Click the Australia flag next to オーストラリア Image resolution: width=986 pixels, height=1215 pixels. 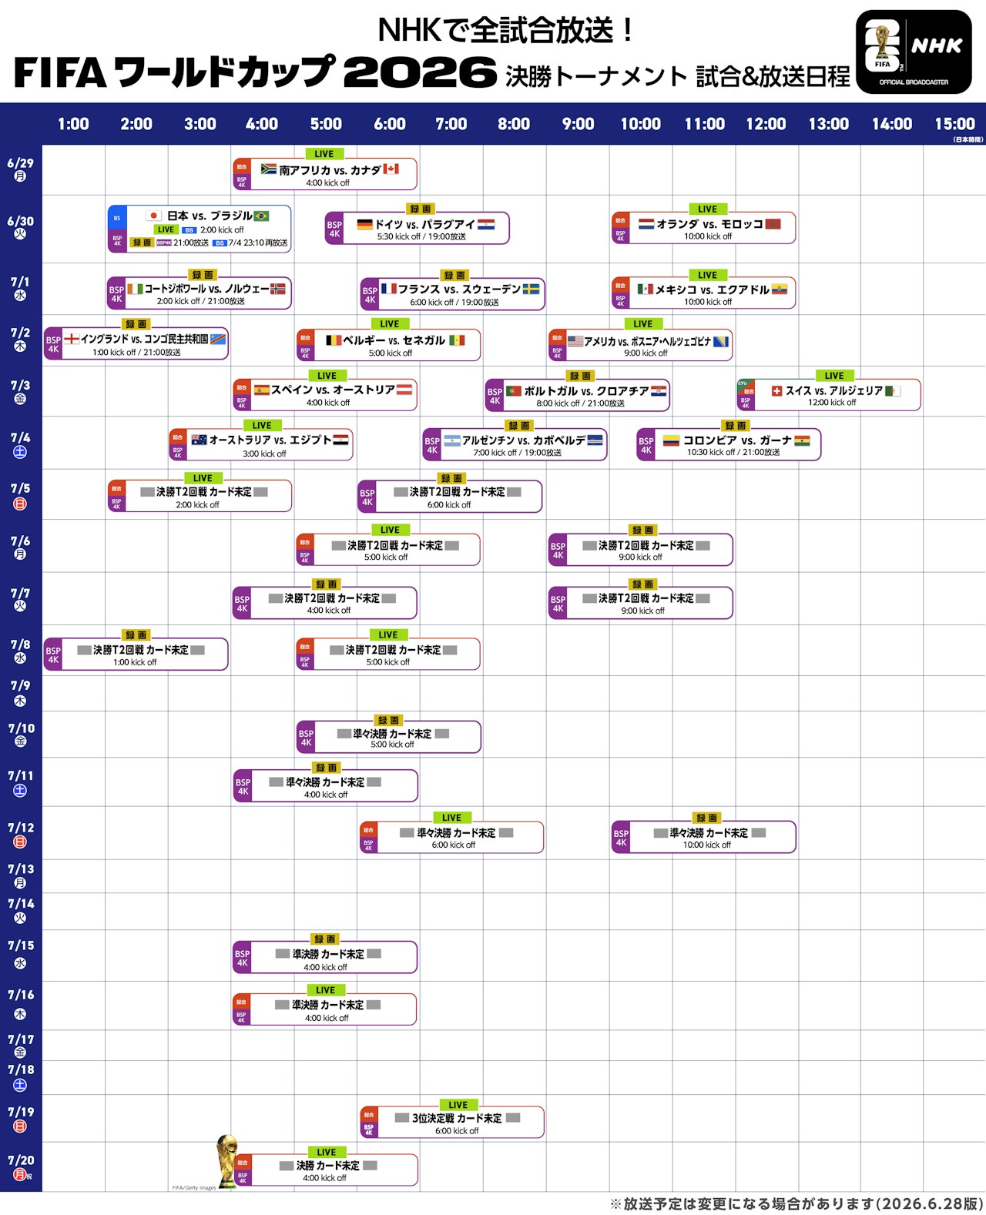point(199,440)
